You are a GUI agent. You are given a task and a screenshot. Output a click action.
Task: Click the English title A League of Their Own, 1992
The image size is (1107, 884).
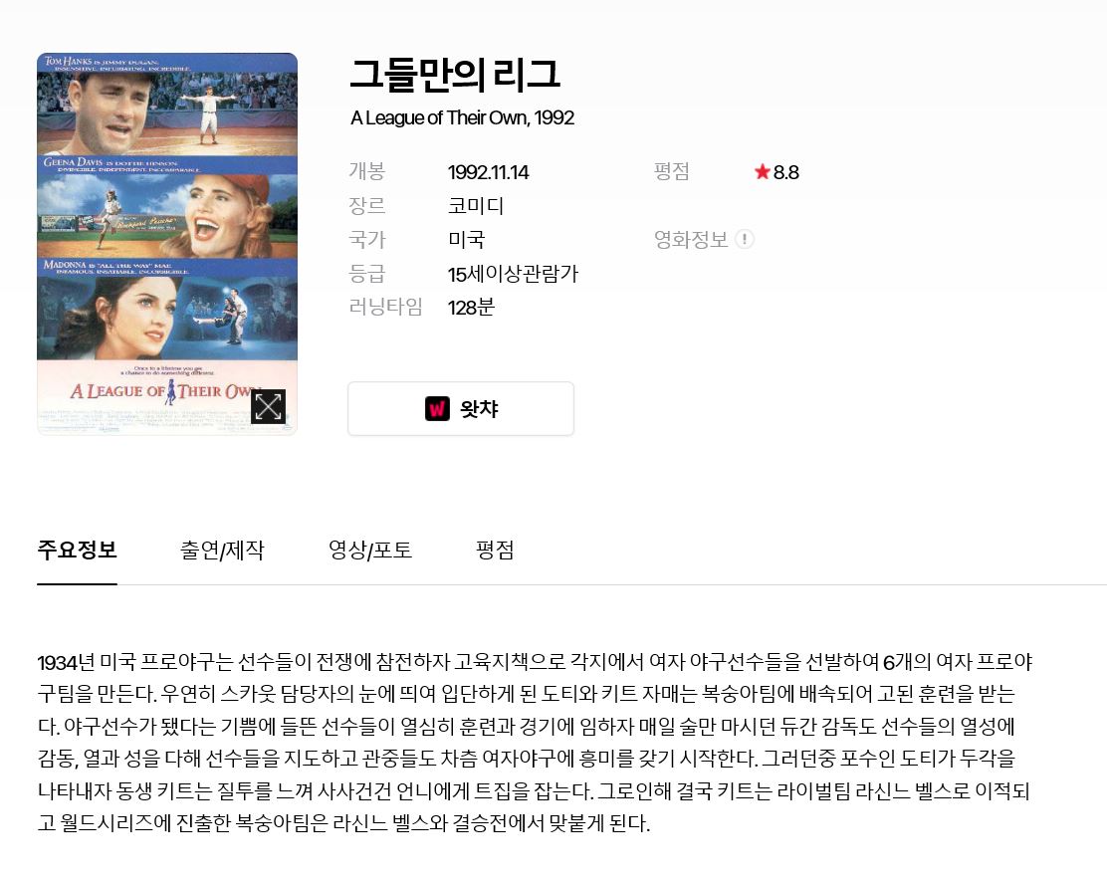click(x=463, y=117)
